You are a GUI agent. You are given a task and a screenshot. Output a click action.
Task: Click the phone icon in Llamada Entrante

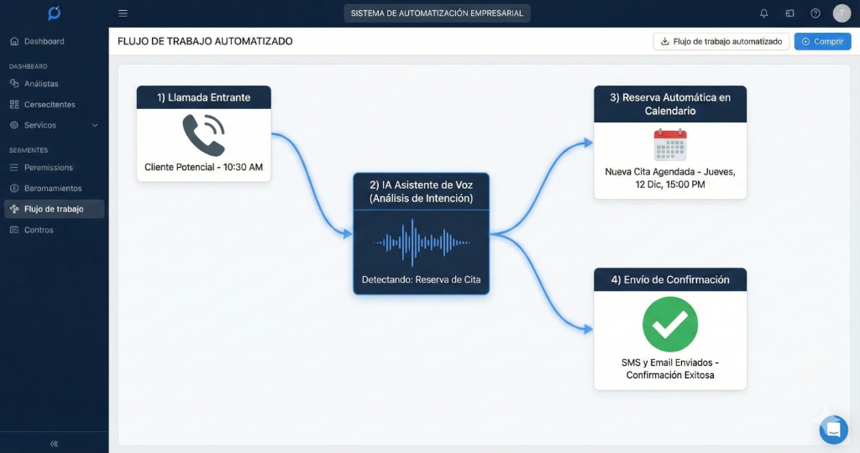(203, 135)
